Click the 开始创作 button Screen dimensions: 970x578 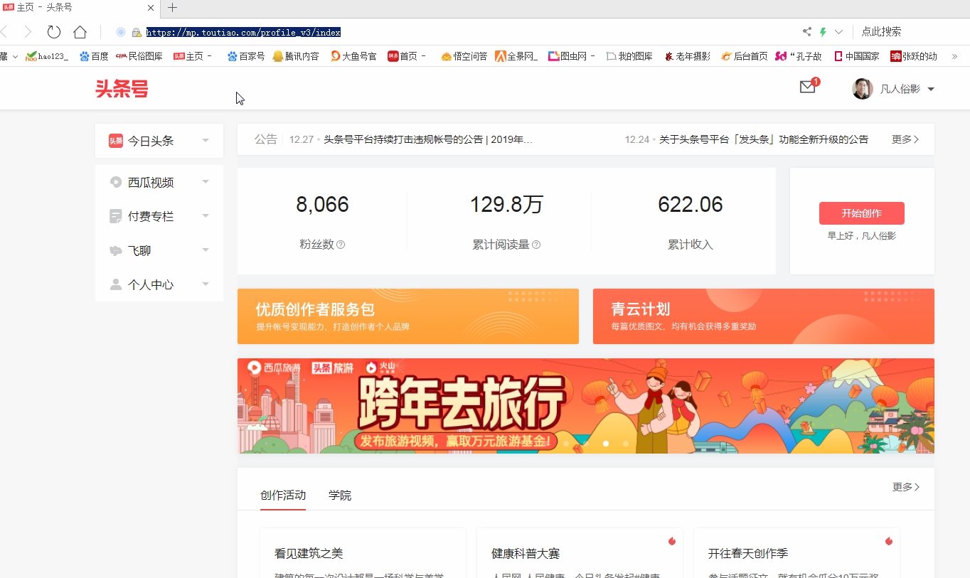861,213
